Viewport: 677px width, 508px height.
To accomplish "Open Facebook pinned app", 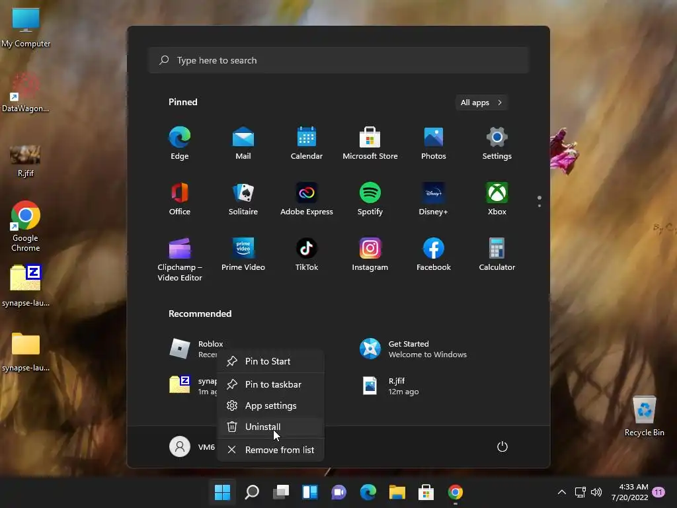I will 434,255.
